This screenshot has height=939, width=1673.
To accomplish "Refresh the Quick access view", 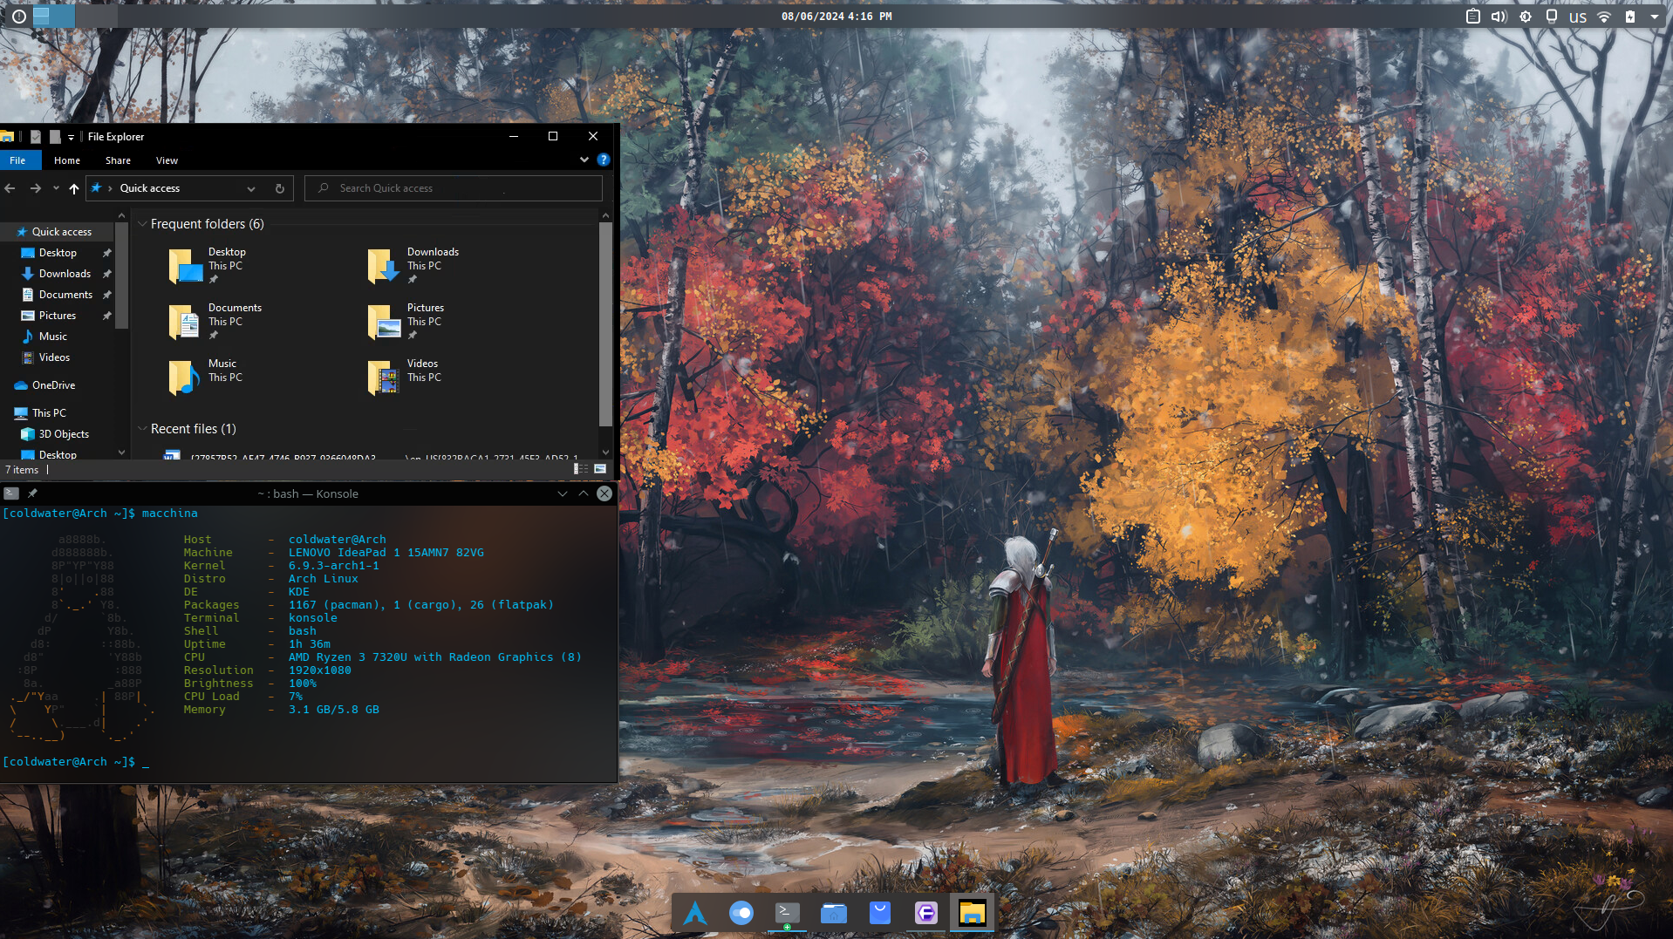I will [x=280, y=188].
